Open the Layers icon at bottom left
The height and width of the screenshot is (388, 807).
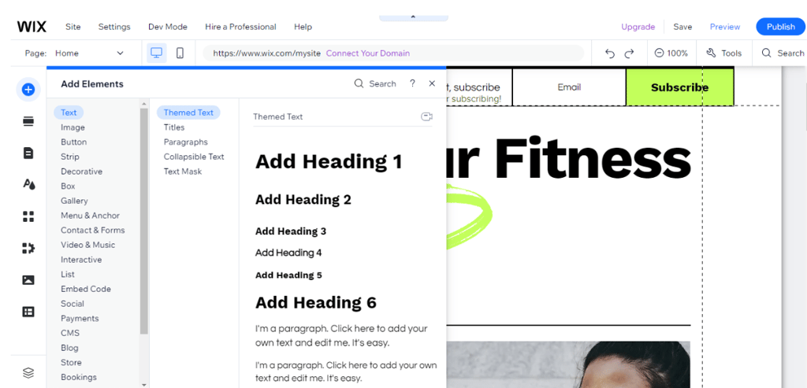tap(28, 372)
